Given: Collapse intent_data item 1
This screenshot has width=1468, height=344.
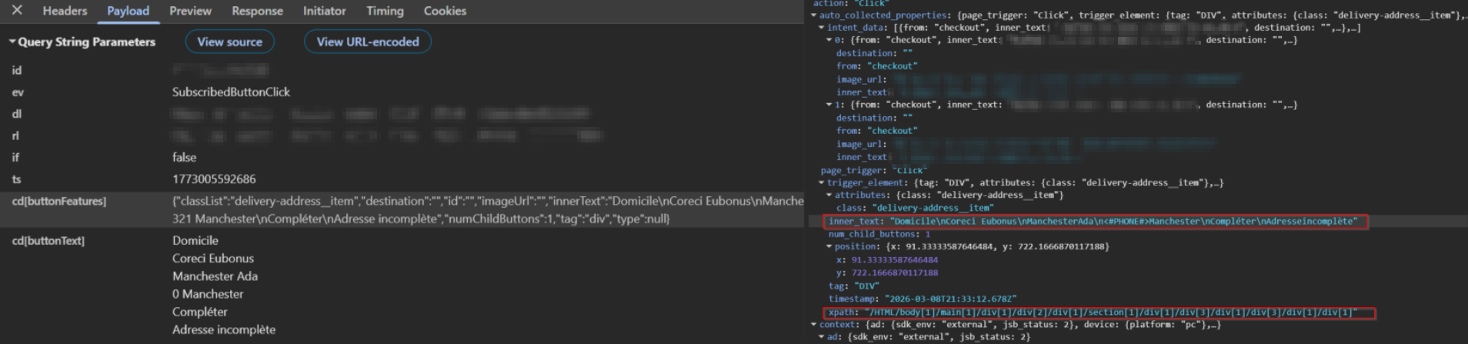Looking at the screenshot, I should [x=829, y=105].
